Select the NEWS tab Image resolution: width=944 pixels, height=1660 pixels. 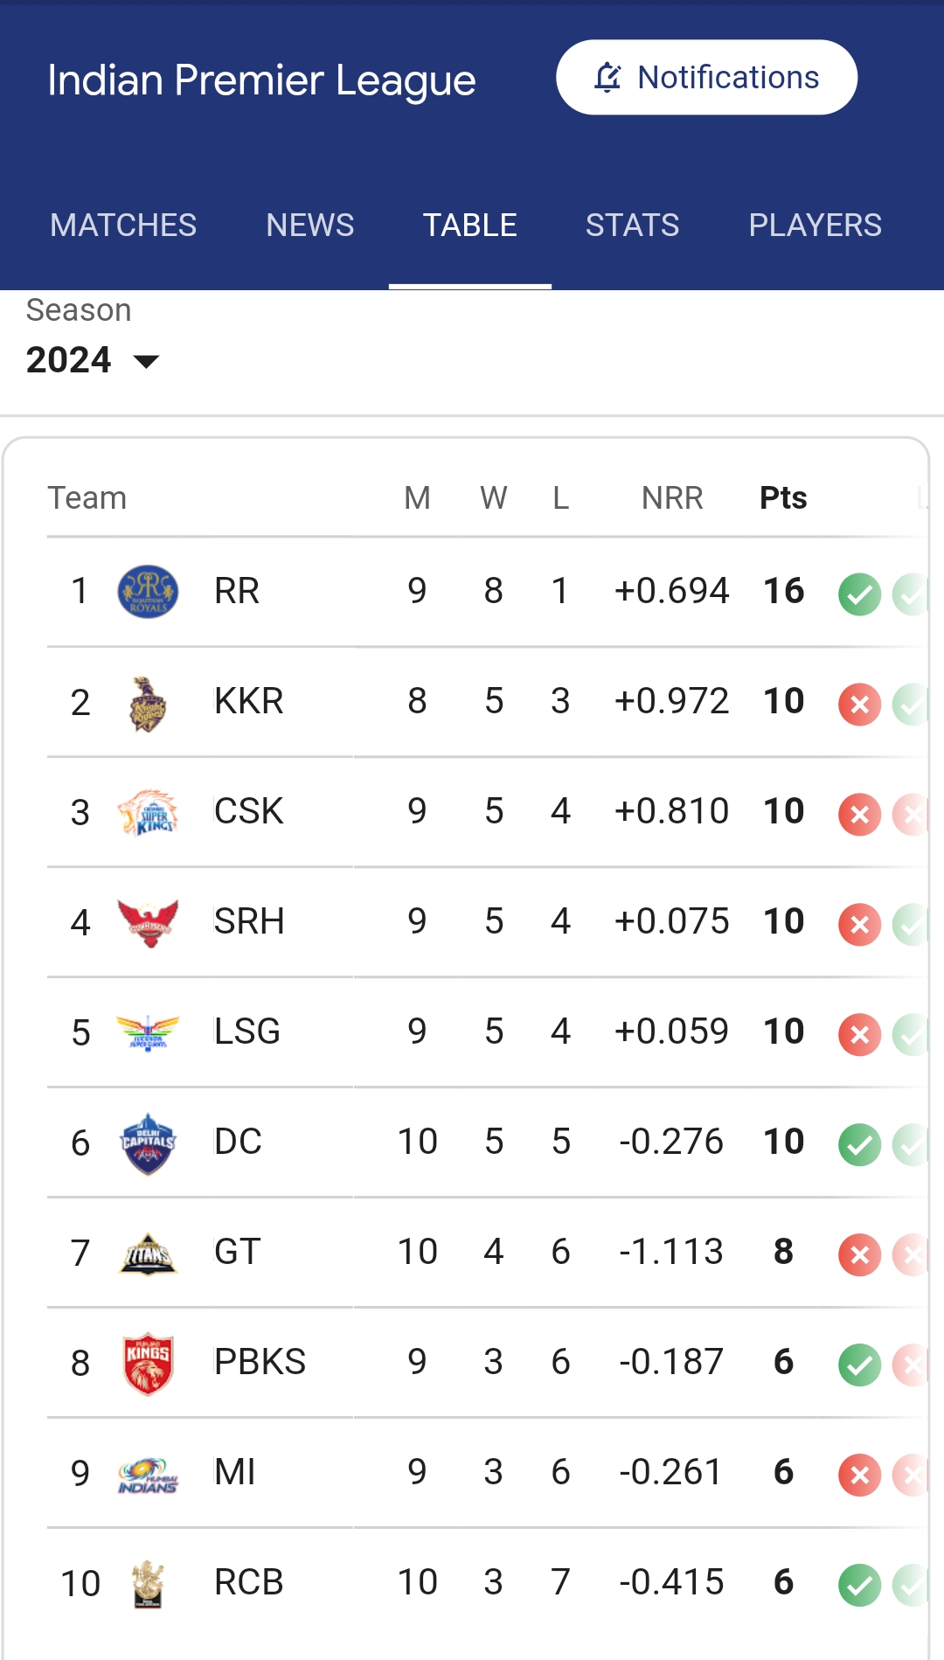tap(310, 226)
